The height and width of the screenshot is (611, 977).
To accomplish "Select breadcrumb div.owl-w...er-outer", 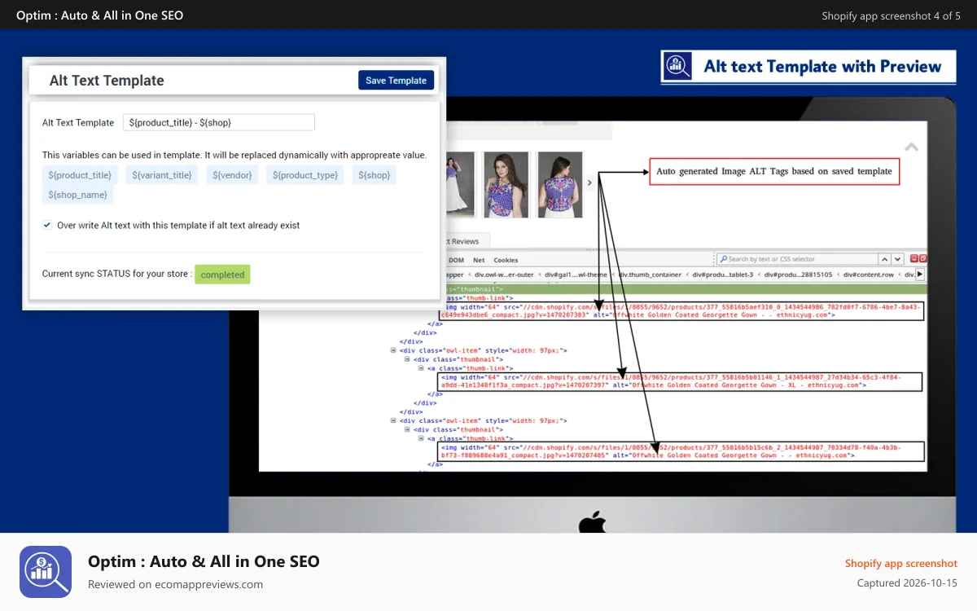I will tap(503, 275).
